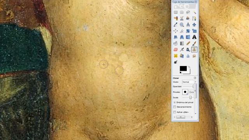Image resolution: width=249 pixels, height=140 pixels.
Task: Open the Pinceles brush preview thumbnail
Action: coord(185,92)
